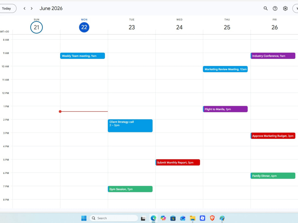Open Outlook from the taskbar
Screen dimensions: 298x223
tap(183, 218)
